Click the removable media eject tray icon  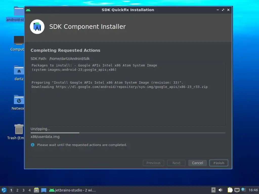click(213, 190)
